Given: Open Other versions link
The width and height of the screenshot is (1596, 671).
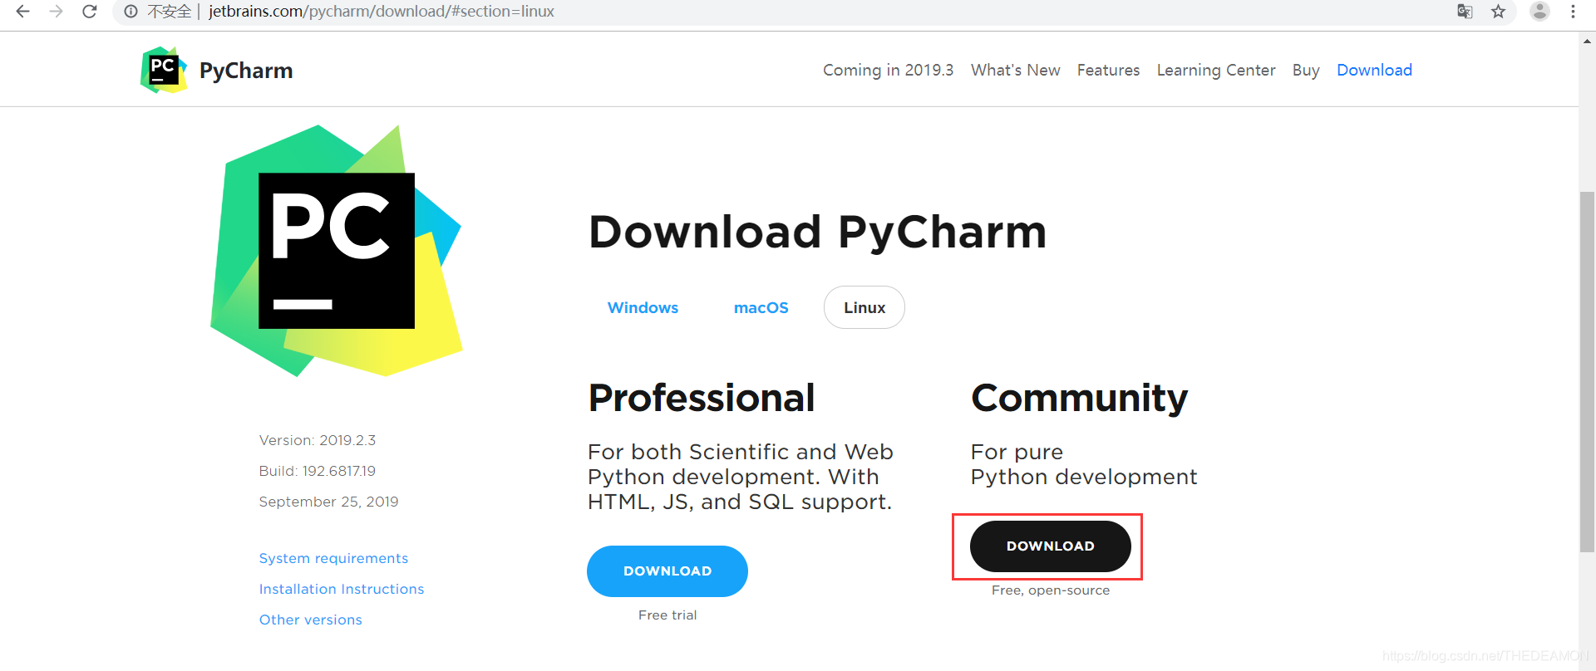Looking at the screenshot, I should (x=311, y=620).
